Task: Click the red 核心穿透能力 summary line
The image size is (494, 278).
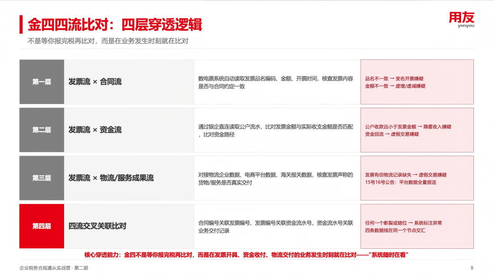Action: point(247,255)
